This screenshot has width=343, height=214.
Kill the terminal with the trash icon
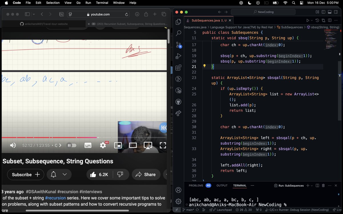click(323, 185)
